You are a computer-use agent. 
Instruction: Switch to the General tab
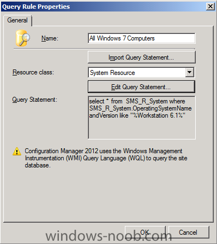pyautogui.click(x=17, y=20)
